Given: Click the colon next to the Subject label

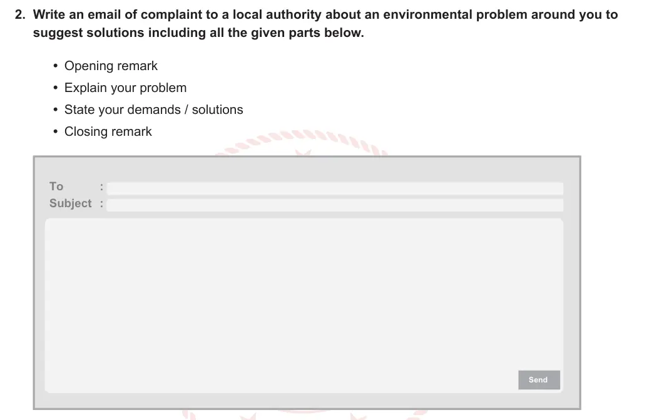Looking at the screenshot, I should [102, 204].
